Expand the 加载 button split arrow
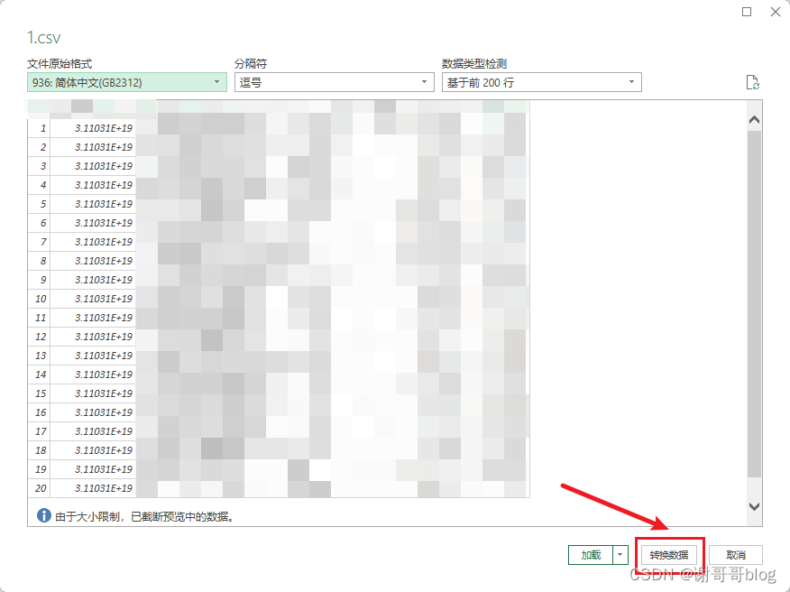The width and height of the screenshot is (790, 592). tap(620, 554)
